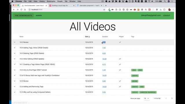Go to next page of table
The image size is (185, 104).
tap(172, 99)
